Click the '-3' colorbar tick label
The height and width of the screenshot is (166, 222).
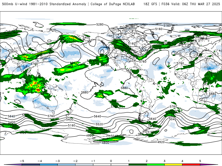(57, 161)
